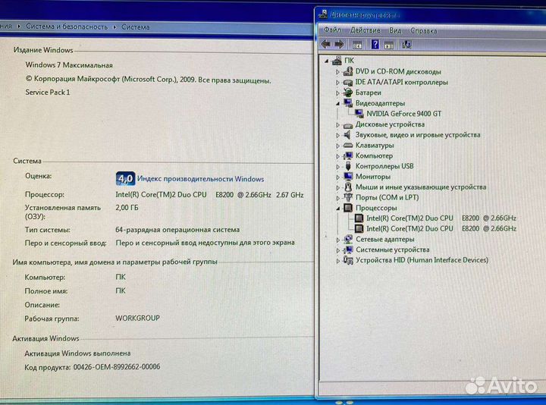
Task: Click the IDE ATA/ATAPI контроллеры icon
Action: pyautogui.click(x=348, y=83)
